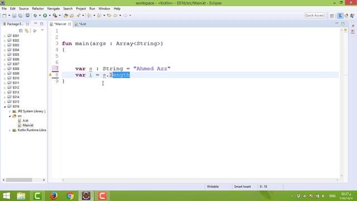
Task: Click the Last Edit Location icon
Action: 109,16
